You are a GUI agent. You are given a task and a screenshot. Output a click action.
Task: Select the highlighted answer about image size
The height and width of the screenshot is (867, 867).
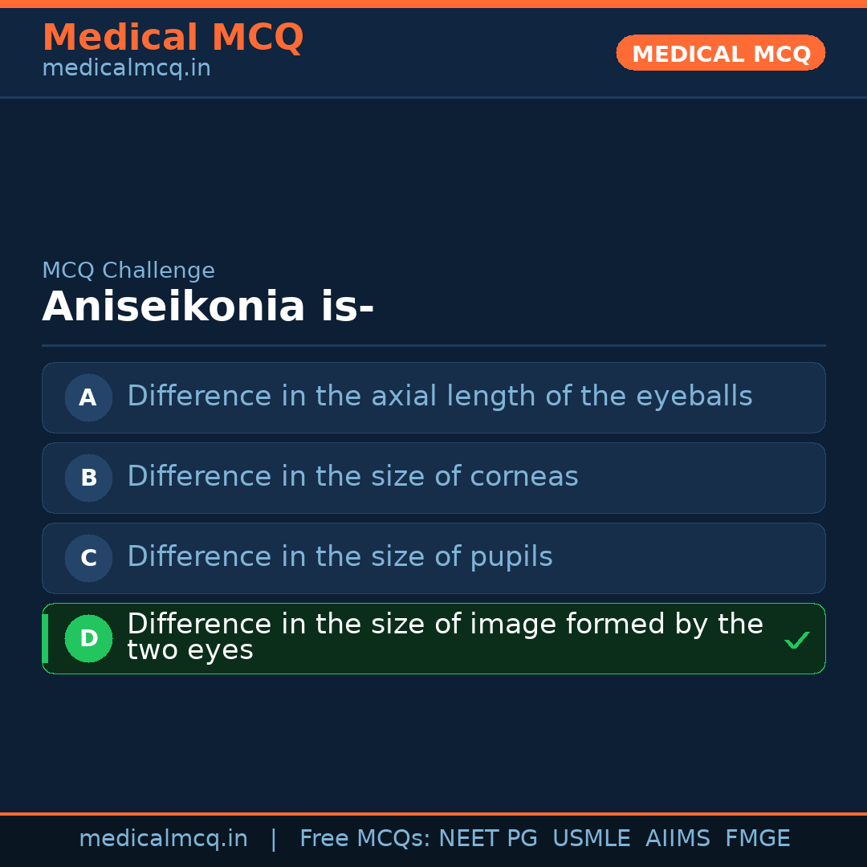pos(445,637)
